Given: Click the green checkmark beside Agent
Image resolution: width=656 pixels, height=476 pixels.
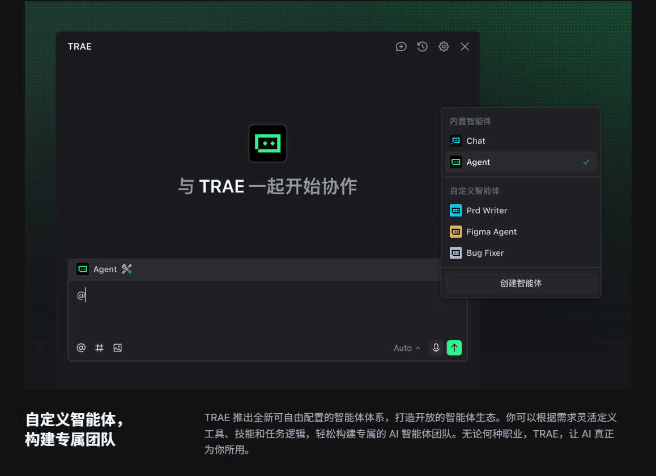Looking at the screenshot, I should [x=586, y=162].
